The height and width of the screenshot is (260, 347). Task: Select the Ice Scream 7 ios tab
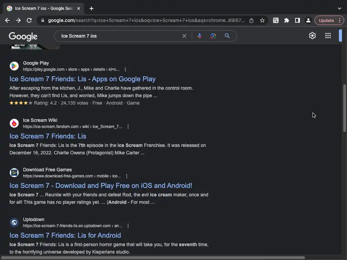coord(44,8)
